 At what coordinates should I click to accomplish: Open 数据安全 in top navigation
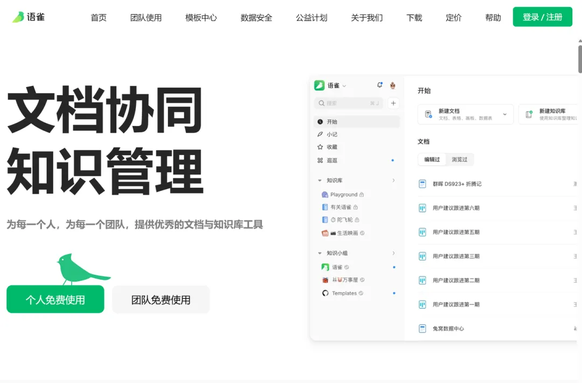257,17
